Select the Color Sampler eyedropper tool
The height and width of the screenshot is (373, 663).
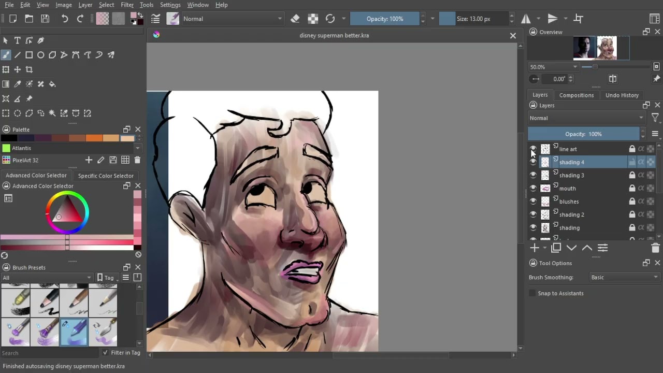[17, 84]
